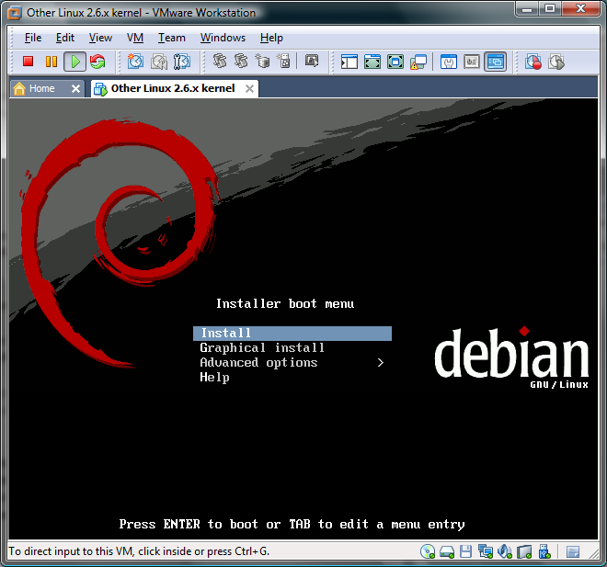
Task: Click the 'To direct input to this VM' status message
Action: coord(139,551)
